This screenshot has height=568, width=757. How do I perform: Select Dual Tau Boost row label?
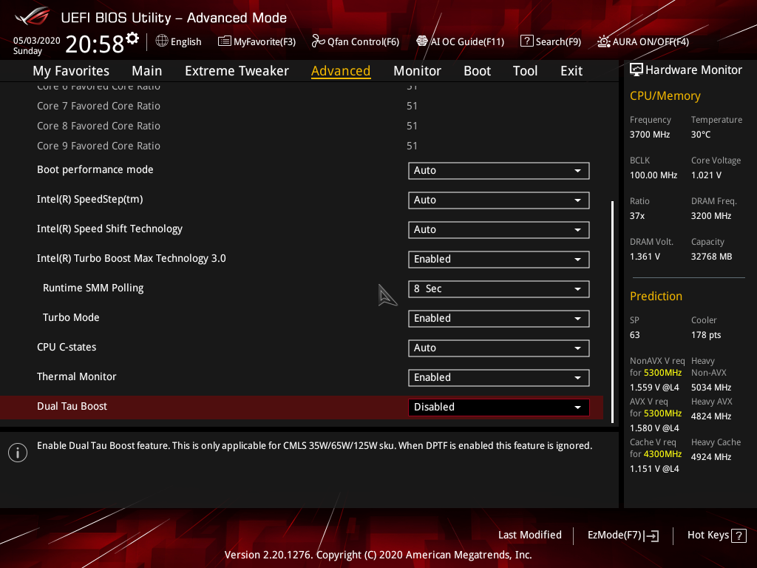[72, 406]
